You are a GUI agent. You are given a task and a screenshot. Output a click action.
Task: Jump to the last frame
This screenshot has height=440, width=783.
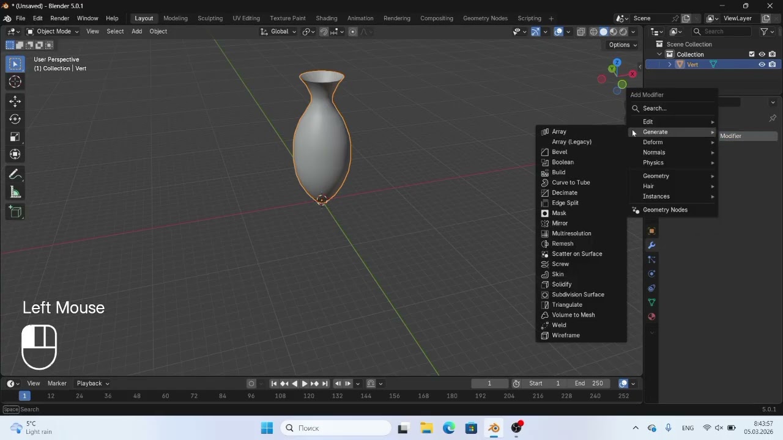[325, 384]
